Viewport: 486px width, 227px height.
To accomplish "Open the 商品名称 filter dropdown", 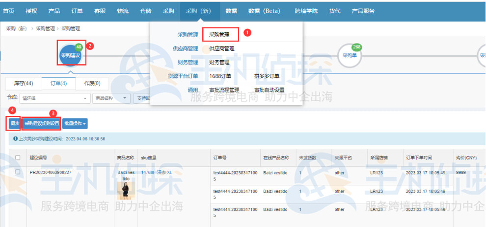I will click(111, 98).
